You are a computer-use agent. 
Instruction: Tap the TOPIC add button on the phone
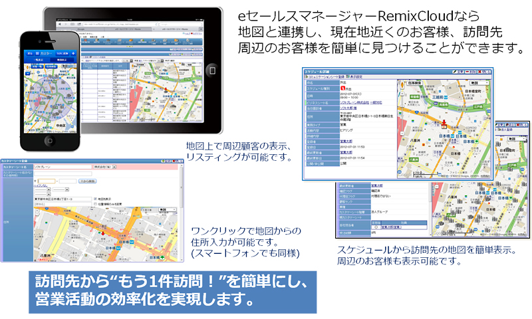(63, 53)
